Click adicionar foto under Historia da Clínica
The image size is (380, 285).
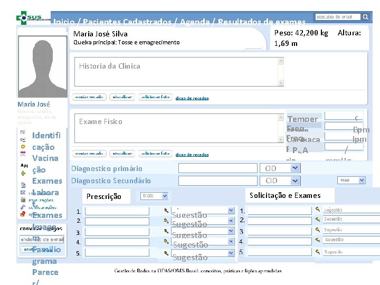pos(155,97)
